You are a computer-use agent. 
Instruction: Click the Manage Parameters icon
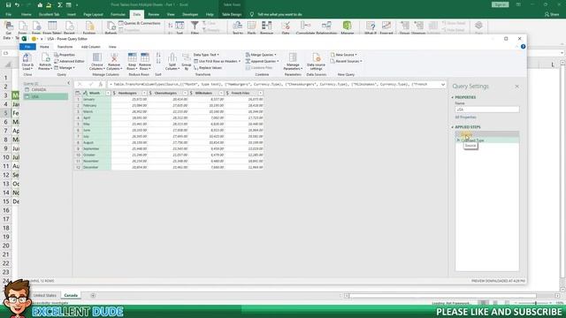293,57
